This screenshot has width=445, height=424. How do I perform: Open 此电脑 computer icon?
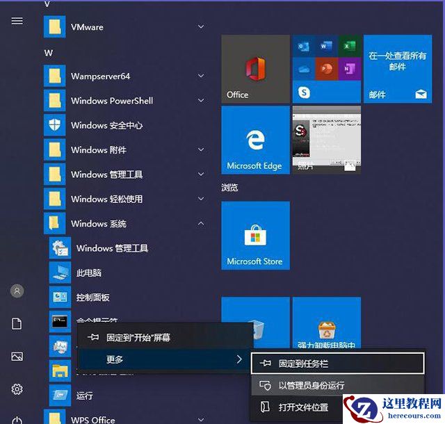point(60,272)
